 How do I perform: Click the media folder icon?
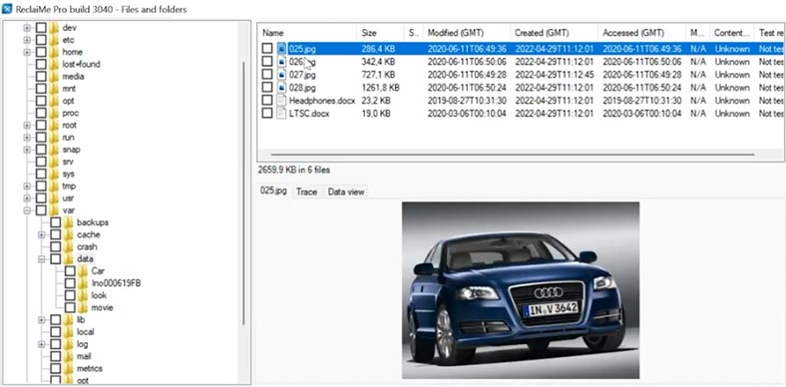click(x=54, y=76)
